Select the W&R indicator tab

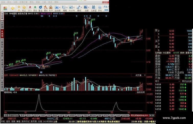pos(42,115)
